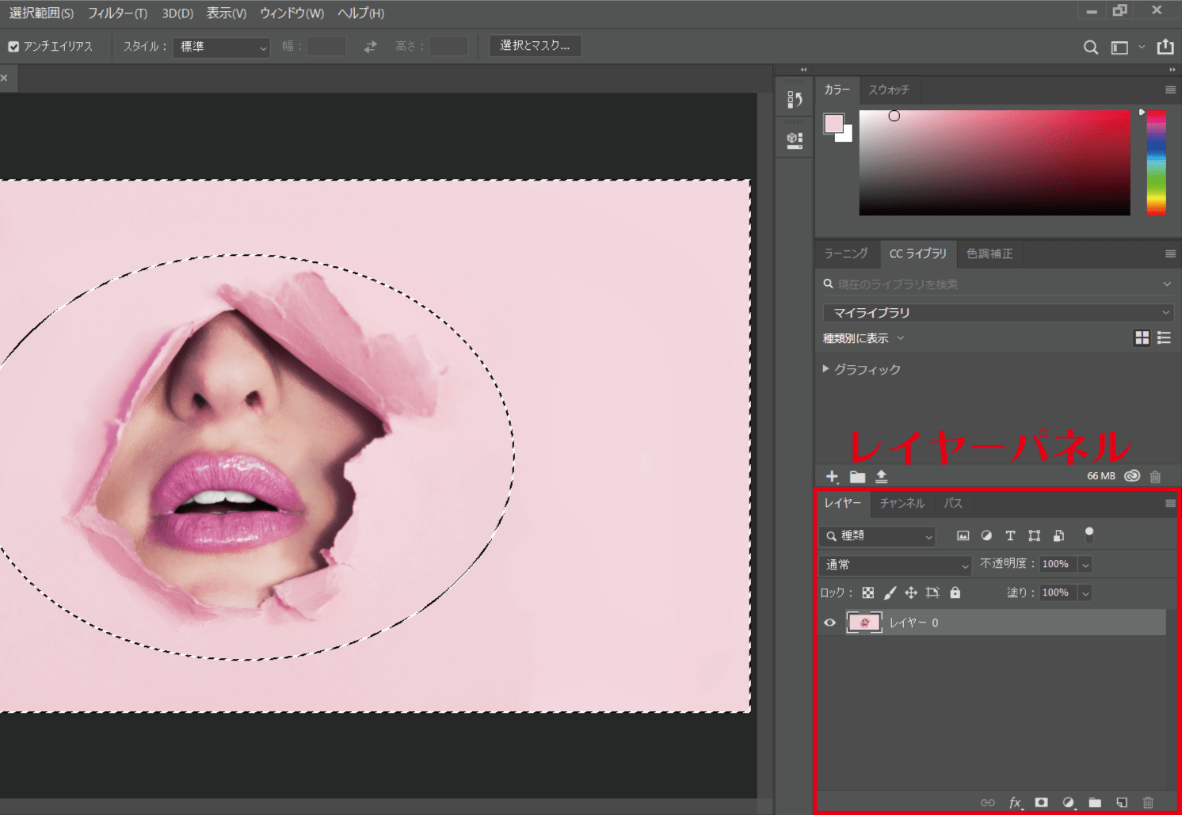Open the スタイル dropdown showing 標準
This screenshot has width=1182, height=815.
tap(222, 47)
